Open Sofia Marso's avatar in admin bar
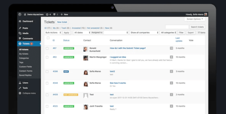Image resolution: width=226 pixels, height=114 pixels. (x=206, y=14)
